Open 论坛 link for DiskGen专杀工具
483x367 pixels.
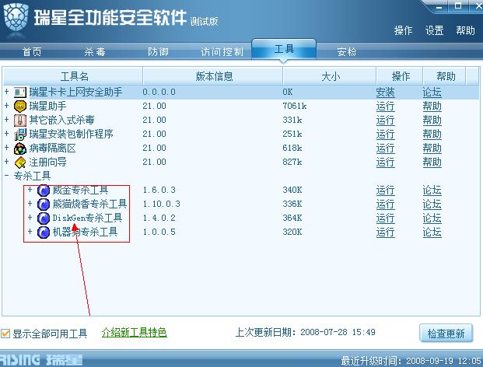point(432,218)
